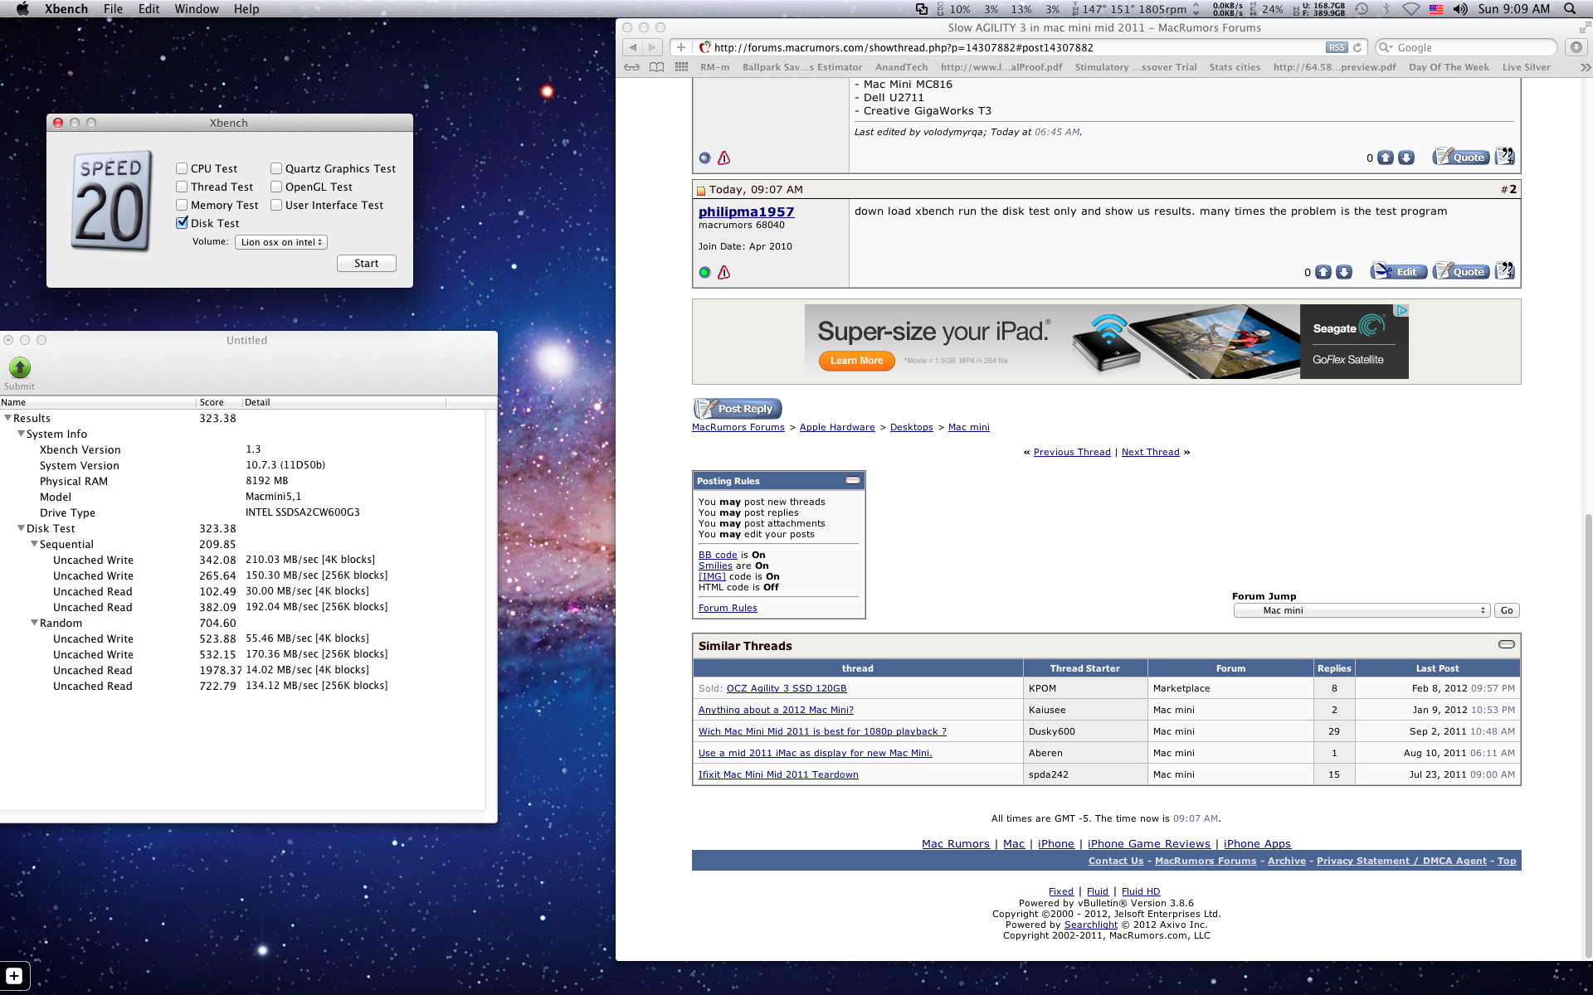1593x995 pixels.
Task: Vote up the first post
Action: click(x=1386, y=158)
